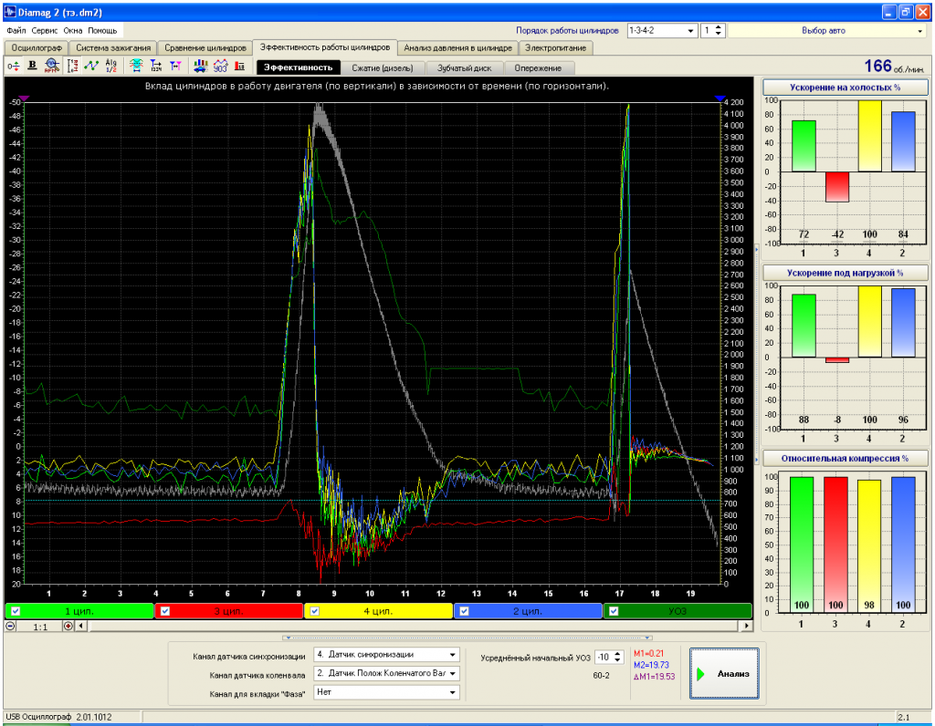The height and width of the screenshot is (726, 935).
Task: Toggle the bold B toolbar icon
Action: click(x=32, y=66)
